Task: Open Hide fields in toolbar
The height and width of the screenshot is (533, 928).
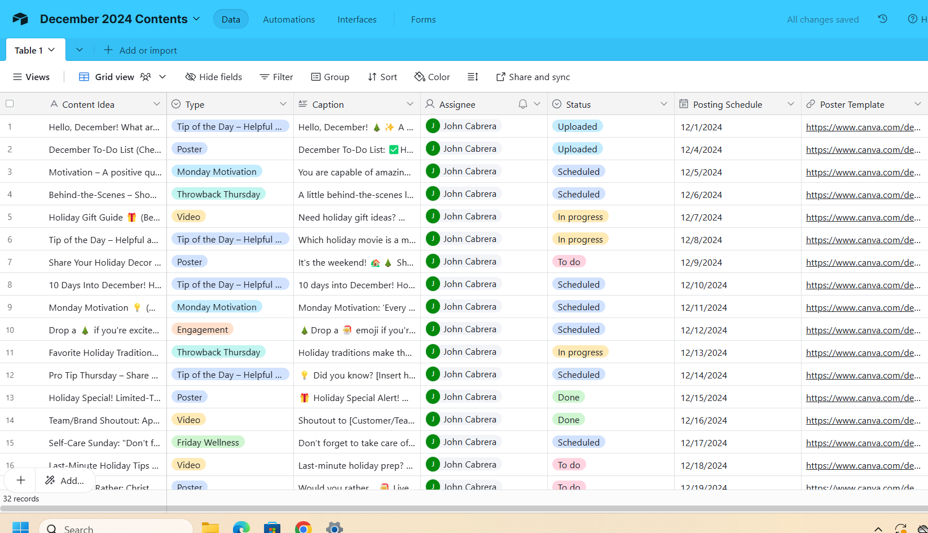Action: (x=214, y=77)
